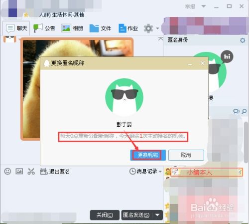Viewport: 249px width, 224px height.
Task: Click the cat avatar in the dialog
Action: click(x=124, y=97)
